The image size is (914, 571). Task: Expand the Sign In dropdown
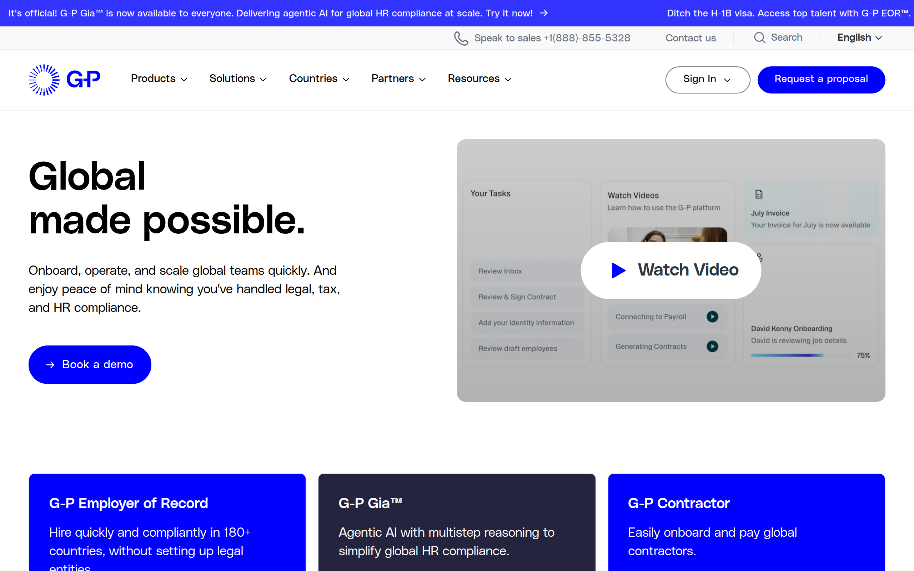[x=707, y=80]
